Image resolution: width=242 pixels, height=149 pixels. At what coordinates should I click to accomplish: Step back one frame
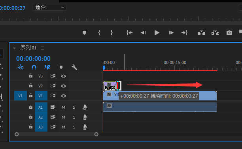[x=143, y=33]
